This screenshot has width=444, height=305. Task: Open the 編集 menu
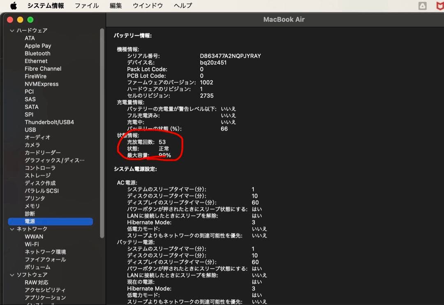point(116,6)
